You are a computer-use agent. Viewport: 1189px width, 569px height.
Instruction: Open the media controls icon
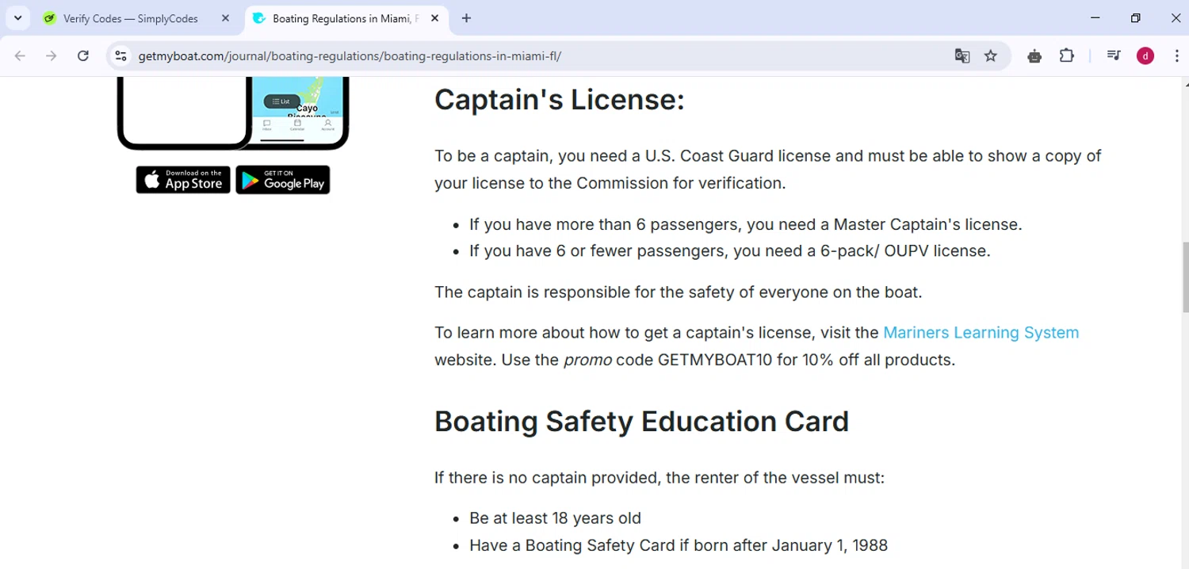point(1114,55)
